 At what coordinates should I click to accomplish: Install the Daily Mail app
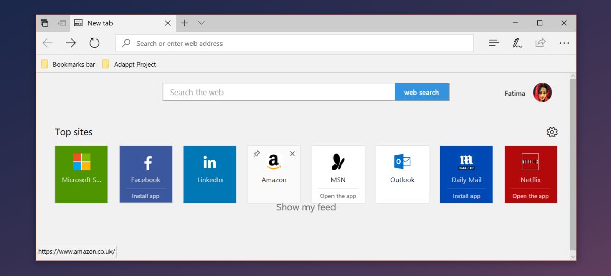pyautogui.click(x=466, y=196)
